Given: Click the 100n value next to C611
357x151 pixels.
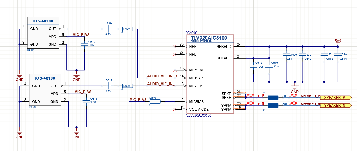Looking at the screenshot, I should tap(294, 55).
